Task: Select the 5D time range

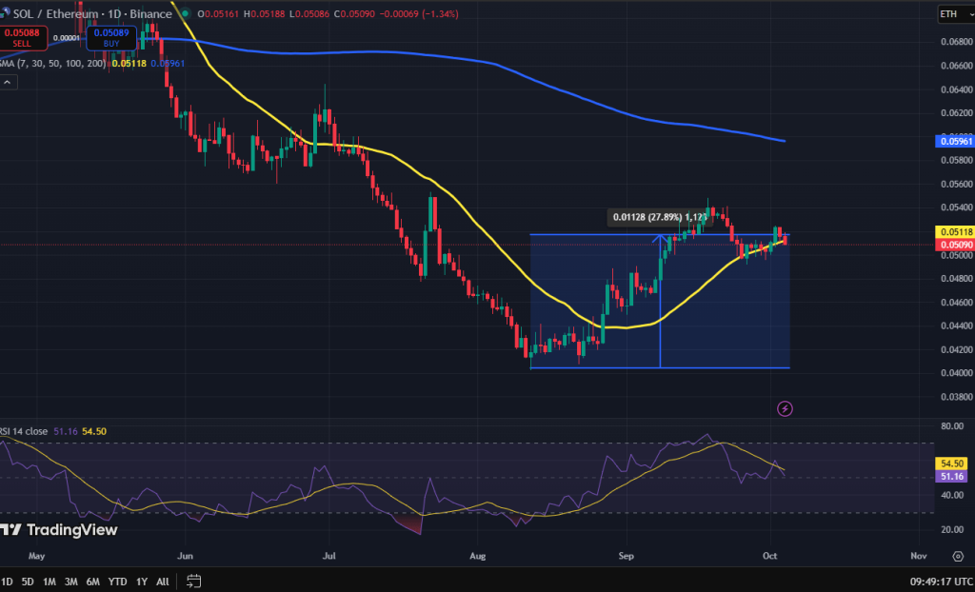Action: pos(28,582)
